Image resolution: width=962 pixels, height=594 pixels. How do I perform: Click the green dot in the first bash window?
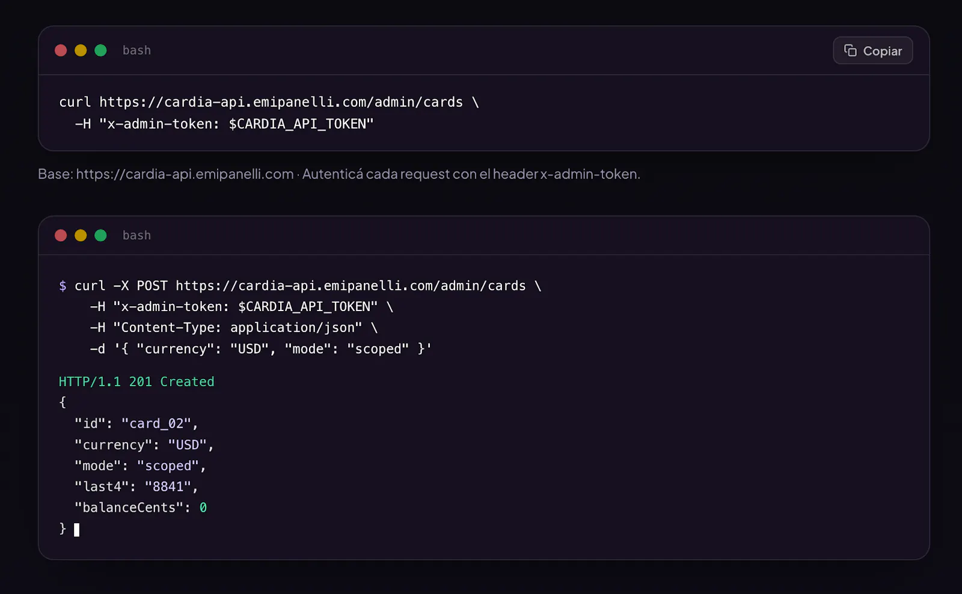click(x=100, y=50)
